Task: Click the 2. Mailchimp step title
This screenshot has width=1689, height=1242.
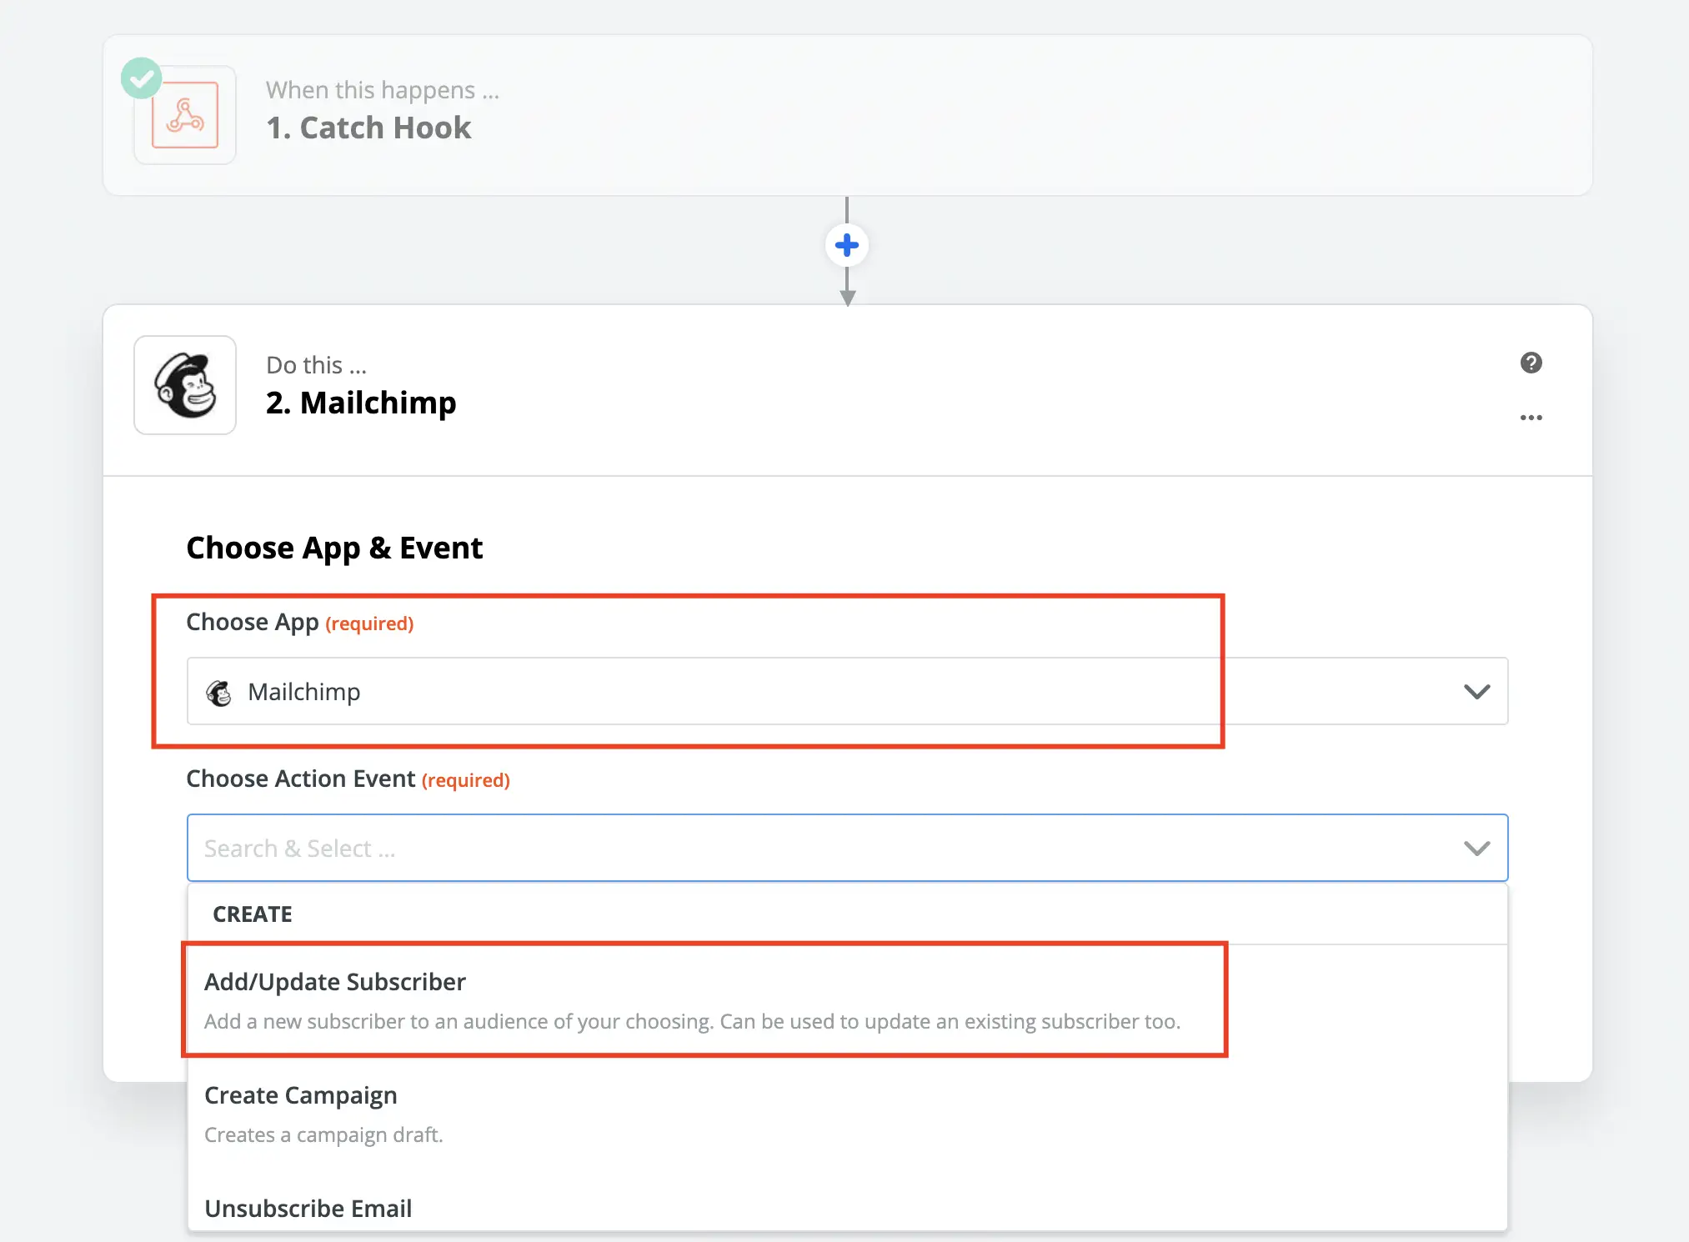Action: [361, 403]
